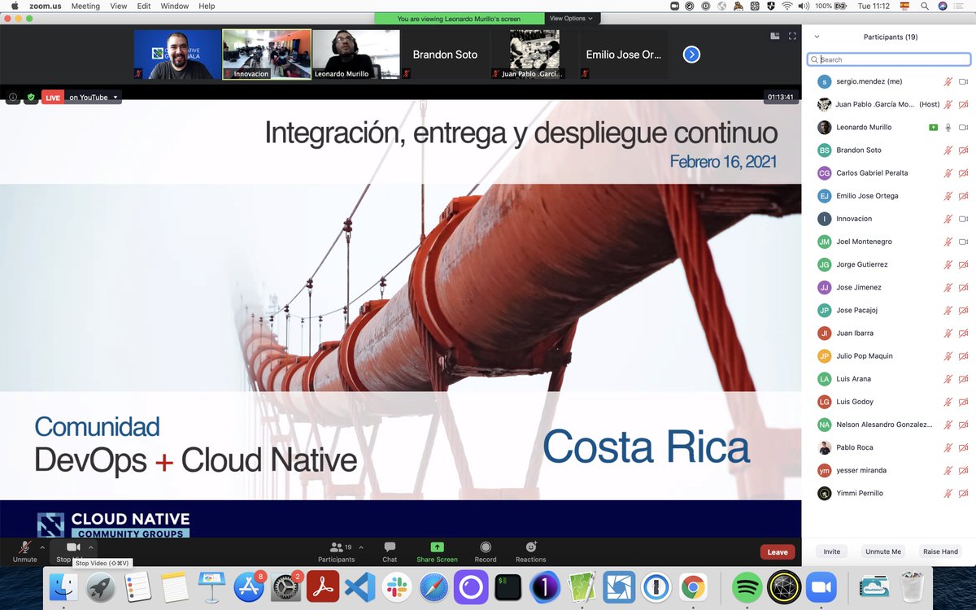Select the Innovacion video thumbnail
Viewport: 976px width, 610px height.
tap(267, 54)
